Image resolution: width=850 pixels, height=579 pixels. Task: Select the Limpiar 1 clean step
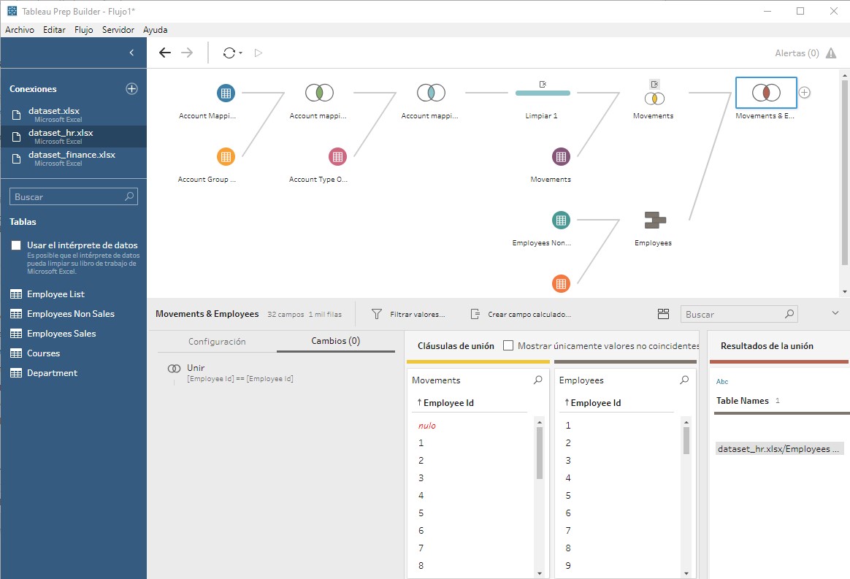click(543, 93)
